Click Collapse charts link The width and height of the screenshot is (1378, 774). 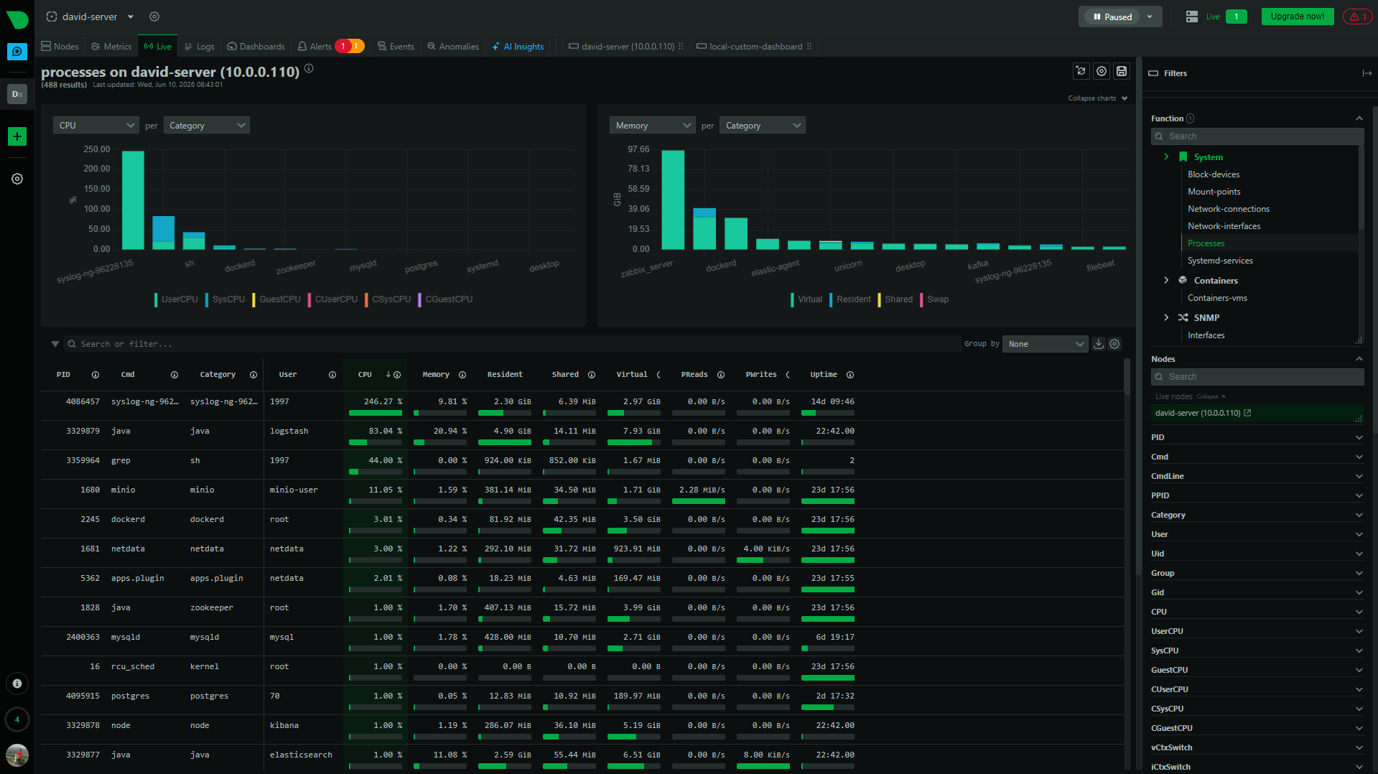click(1097, 98)
